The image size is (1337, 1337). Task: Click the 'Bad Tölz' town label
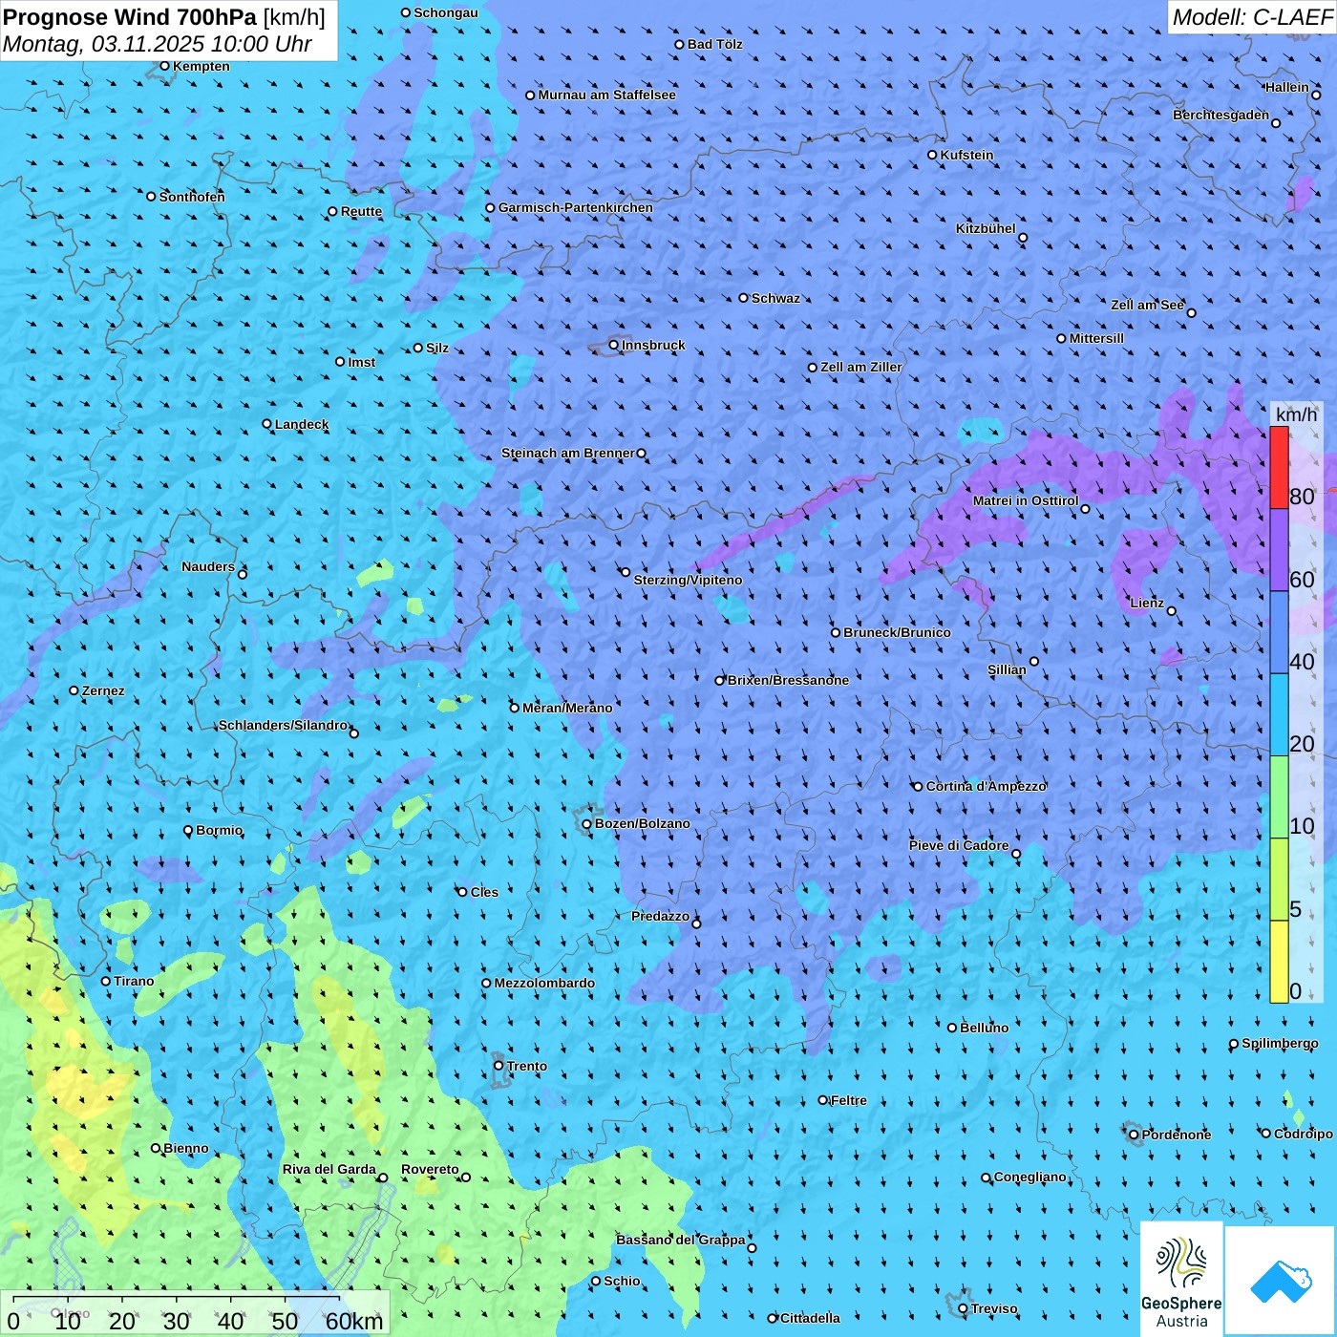(x=715, y=44)
